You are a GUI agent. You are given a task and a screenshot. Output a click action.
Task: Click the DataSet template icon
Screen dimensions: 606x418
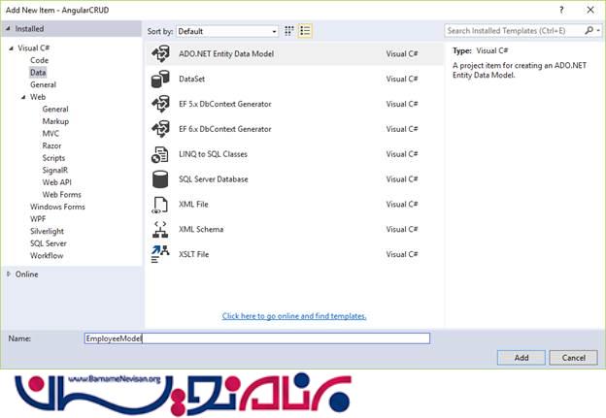coord(160,80)
